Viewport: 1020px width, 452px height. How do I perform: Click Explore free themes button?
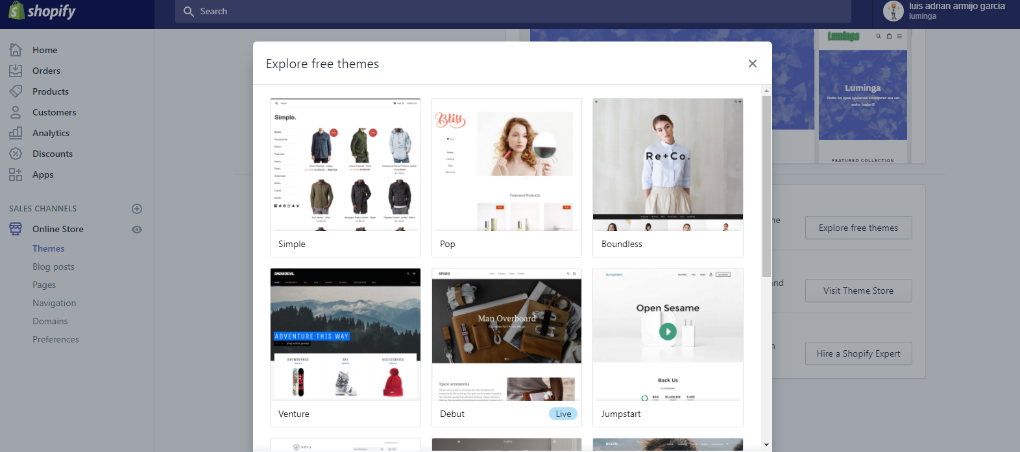858,228
